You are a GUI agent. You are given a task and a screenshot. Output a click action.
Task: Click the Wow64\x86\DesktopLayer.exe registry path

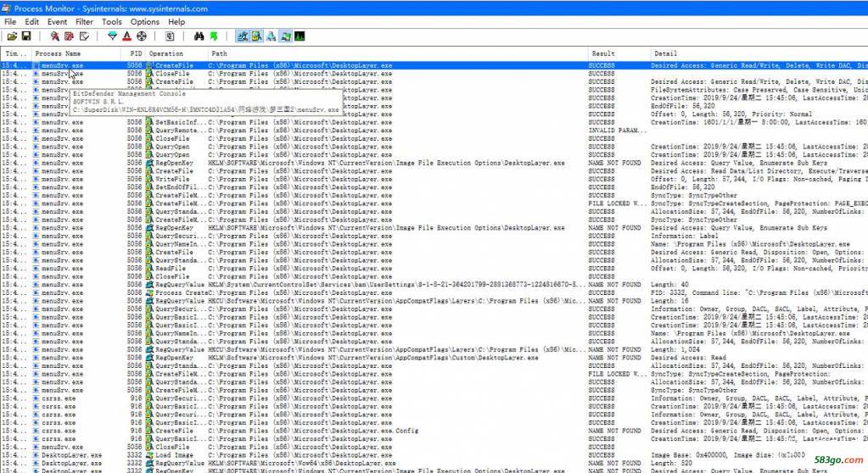coord(302,463)
